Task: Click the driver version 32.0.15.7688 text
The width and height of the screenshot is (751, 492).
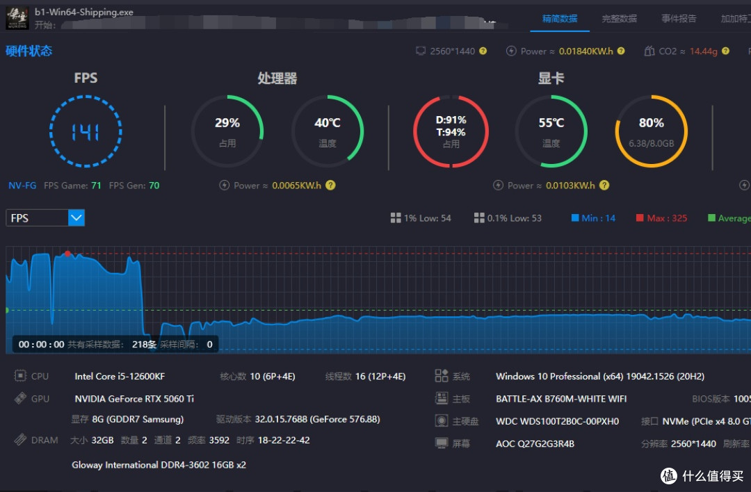Action: (317, 419)
